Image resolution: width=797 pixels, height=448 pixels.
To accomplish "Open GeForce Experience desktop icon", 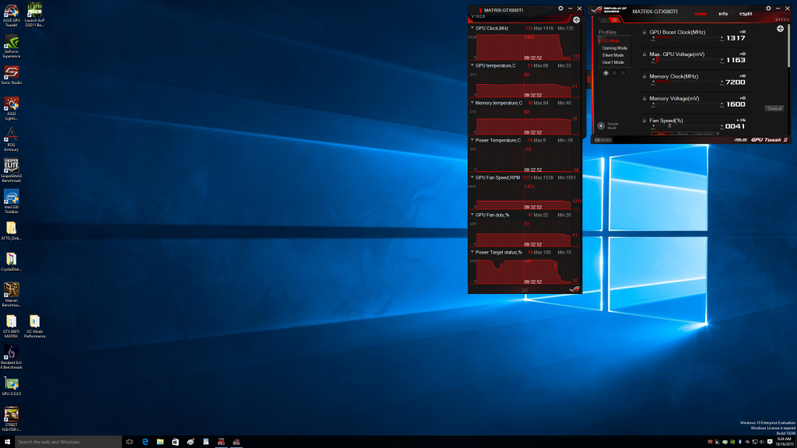I will [x=11, y=46].
